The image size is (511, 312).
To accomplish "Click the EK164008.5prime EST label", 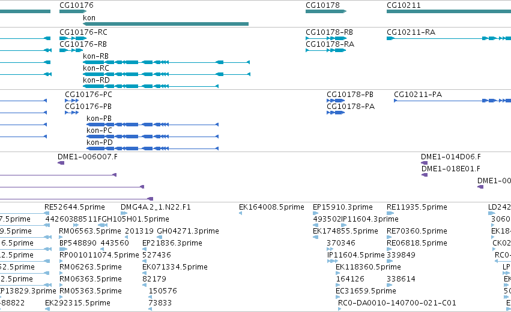I will 271,207.
